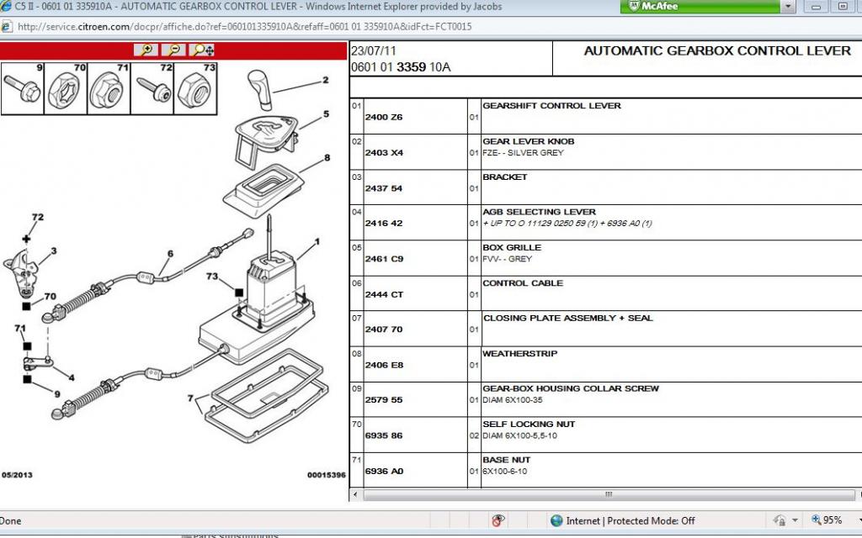The image size is (862, 538).
Task: Select the zoom and pan tool icon
Action: click(202, 50)
